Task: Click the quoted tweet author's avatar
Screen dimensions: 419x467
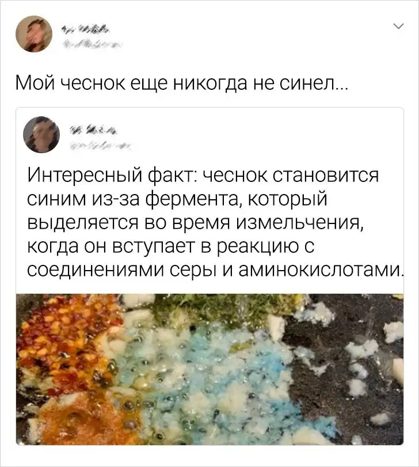Action: (x=41, y=134)
